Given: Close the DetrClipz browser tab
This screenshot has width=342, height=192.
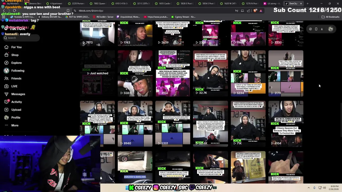Looking at the screenshot, I should pyautogui.click(x=301, y=3).
